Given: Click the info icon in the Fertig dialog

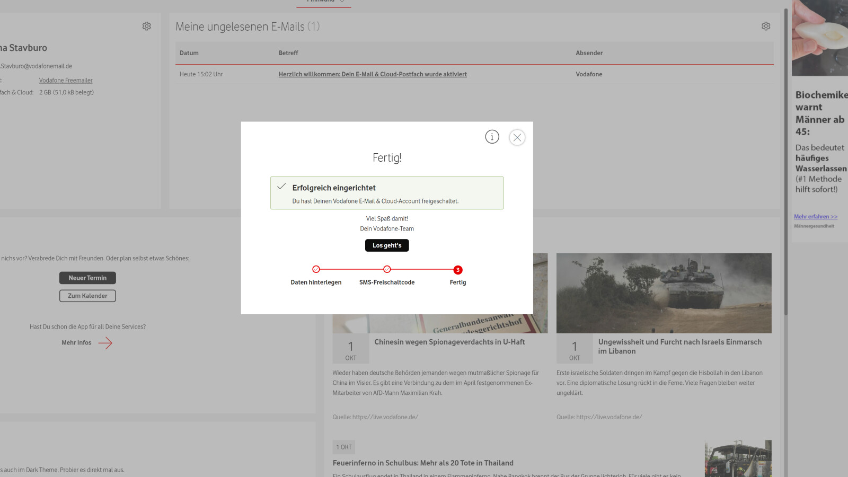Looking at the screenshot, I should 492,136.
